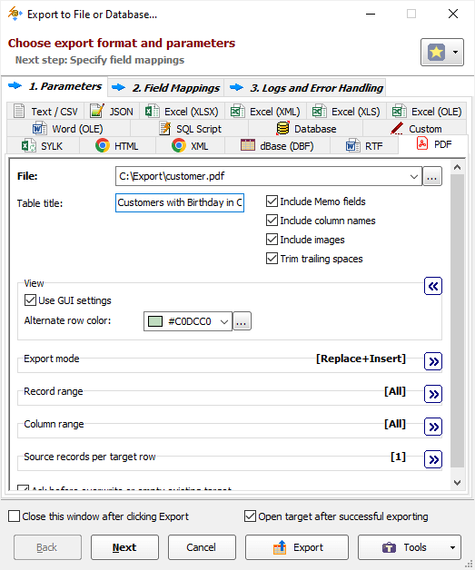Click the dBase (DBF) table icon
475x570 pixels.
(x=248, y=145)
